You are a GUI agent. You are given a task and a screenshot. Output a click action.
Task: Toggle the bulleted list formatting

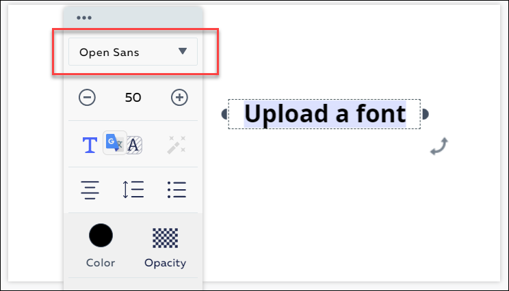click(177, 189)
